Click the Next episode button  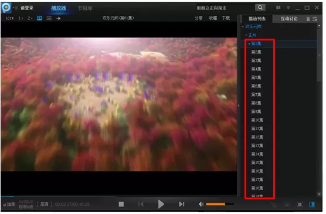click(x=182, y=204)
